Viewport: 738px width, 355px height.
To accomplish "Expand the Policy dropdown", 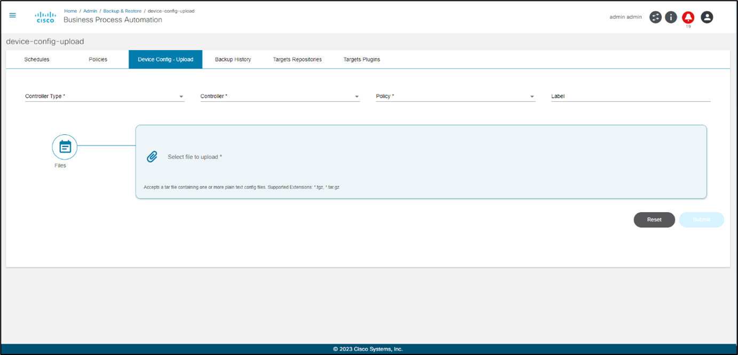I will tap(456, 96).
